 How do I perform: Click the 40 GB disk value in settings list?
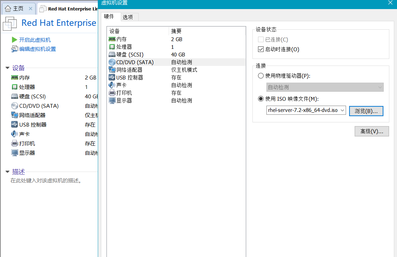178,55
